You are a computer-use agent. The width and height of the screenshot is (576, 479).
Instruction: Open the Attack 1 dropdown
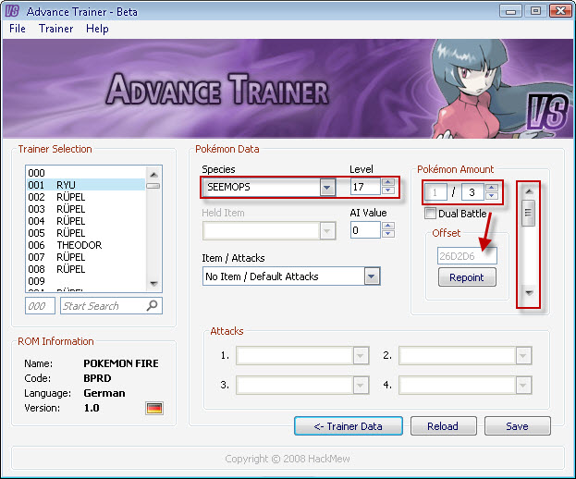(361, 355)
